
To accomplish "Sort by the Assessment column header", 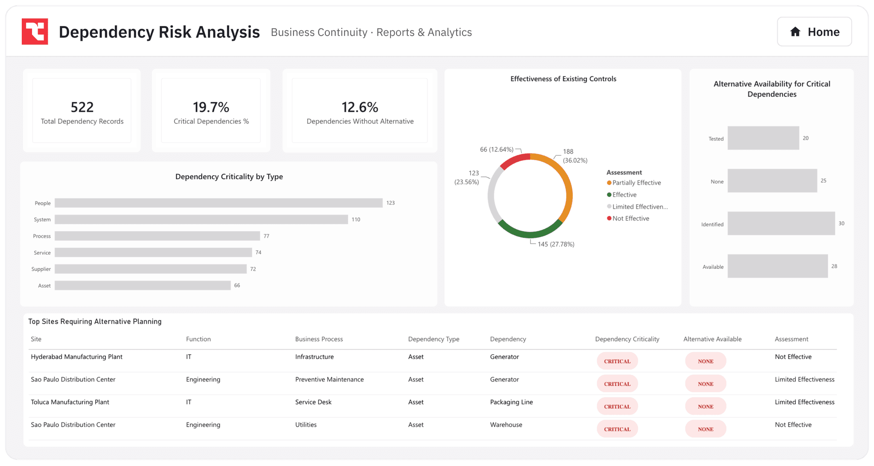I will tap(792, 339).
